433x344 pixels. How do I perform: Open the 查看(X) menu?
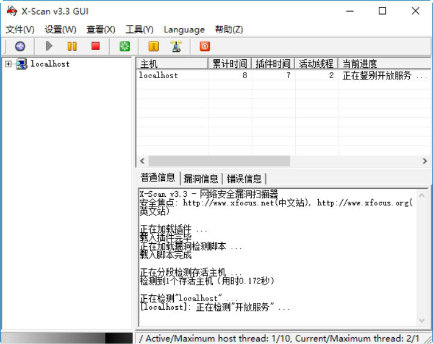click(101, 29)
